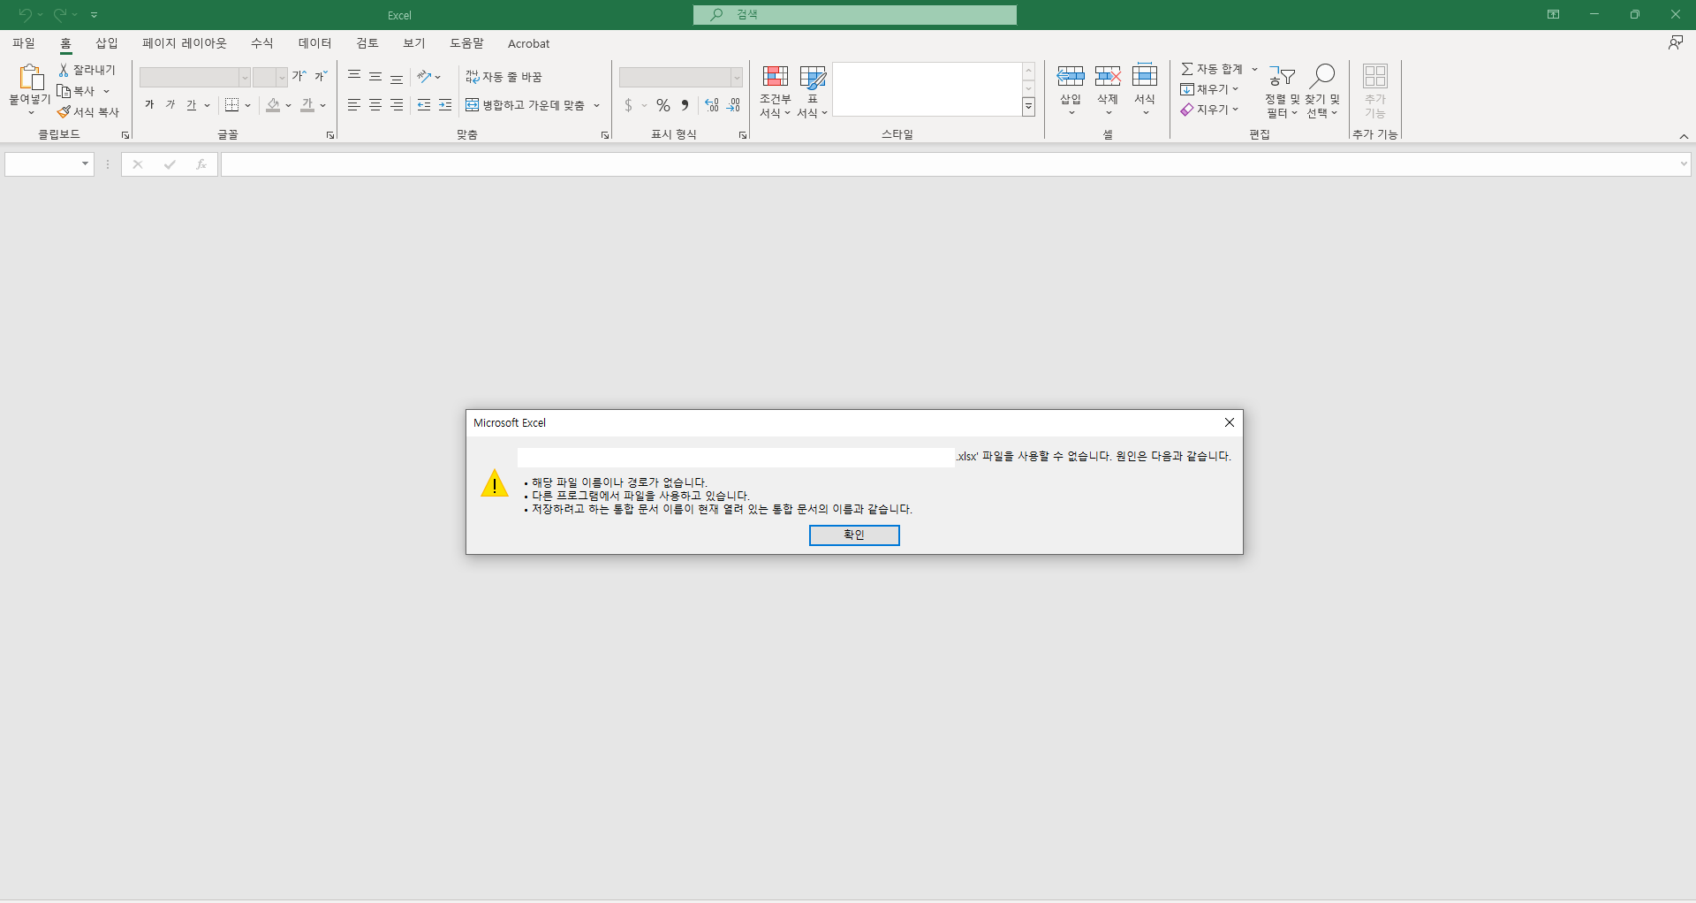This screenshot has height=903, width=1696.
Task: Align text right
Action: (397, 105)
